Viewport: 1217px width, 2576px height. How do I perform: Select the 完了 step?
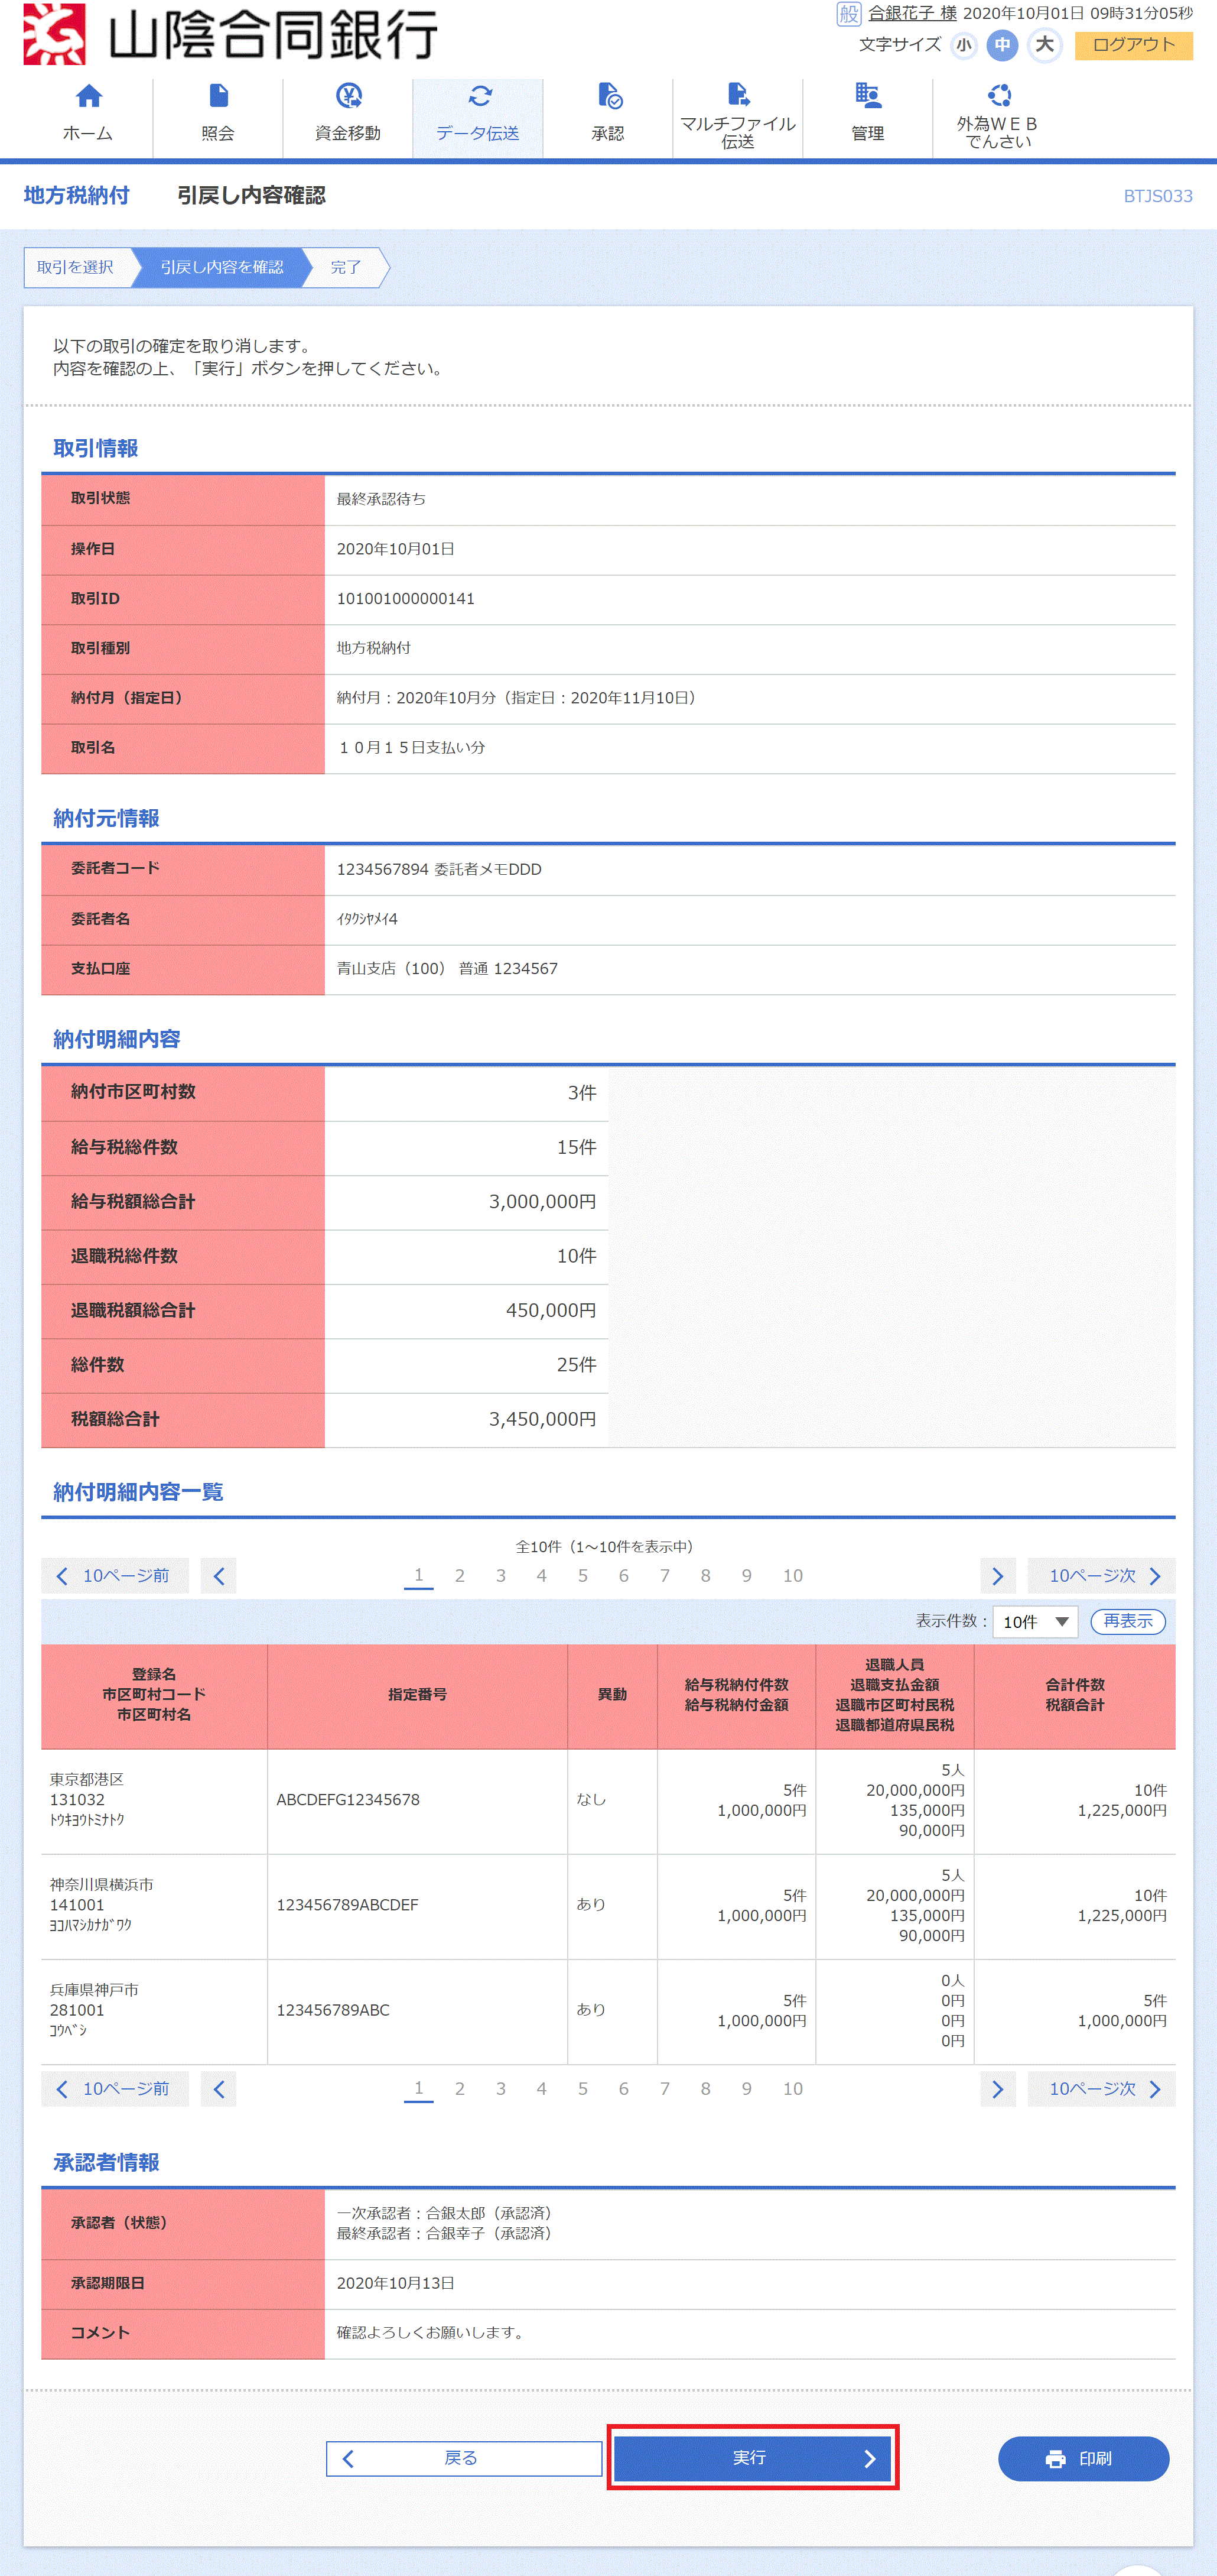346,267
